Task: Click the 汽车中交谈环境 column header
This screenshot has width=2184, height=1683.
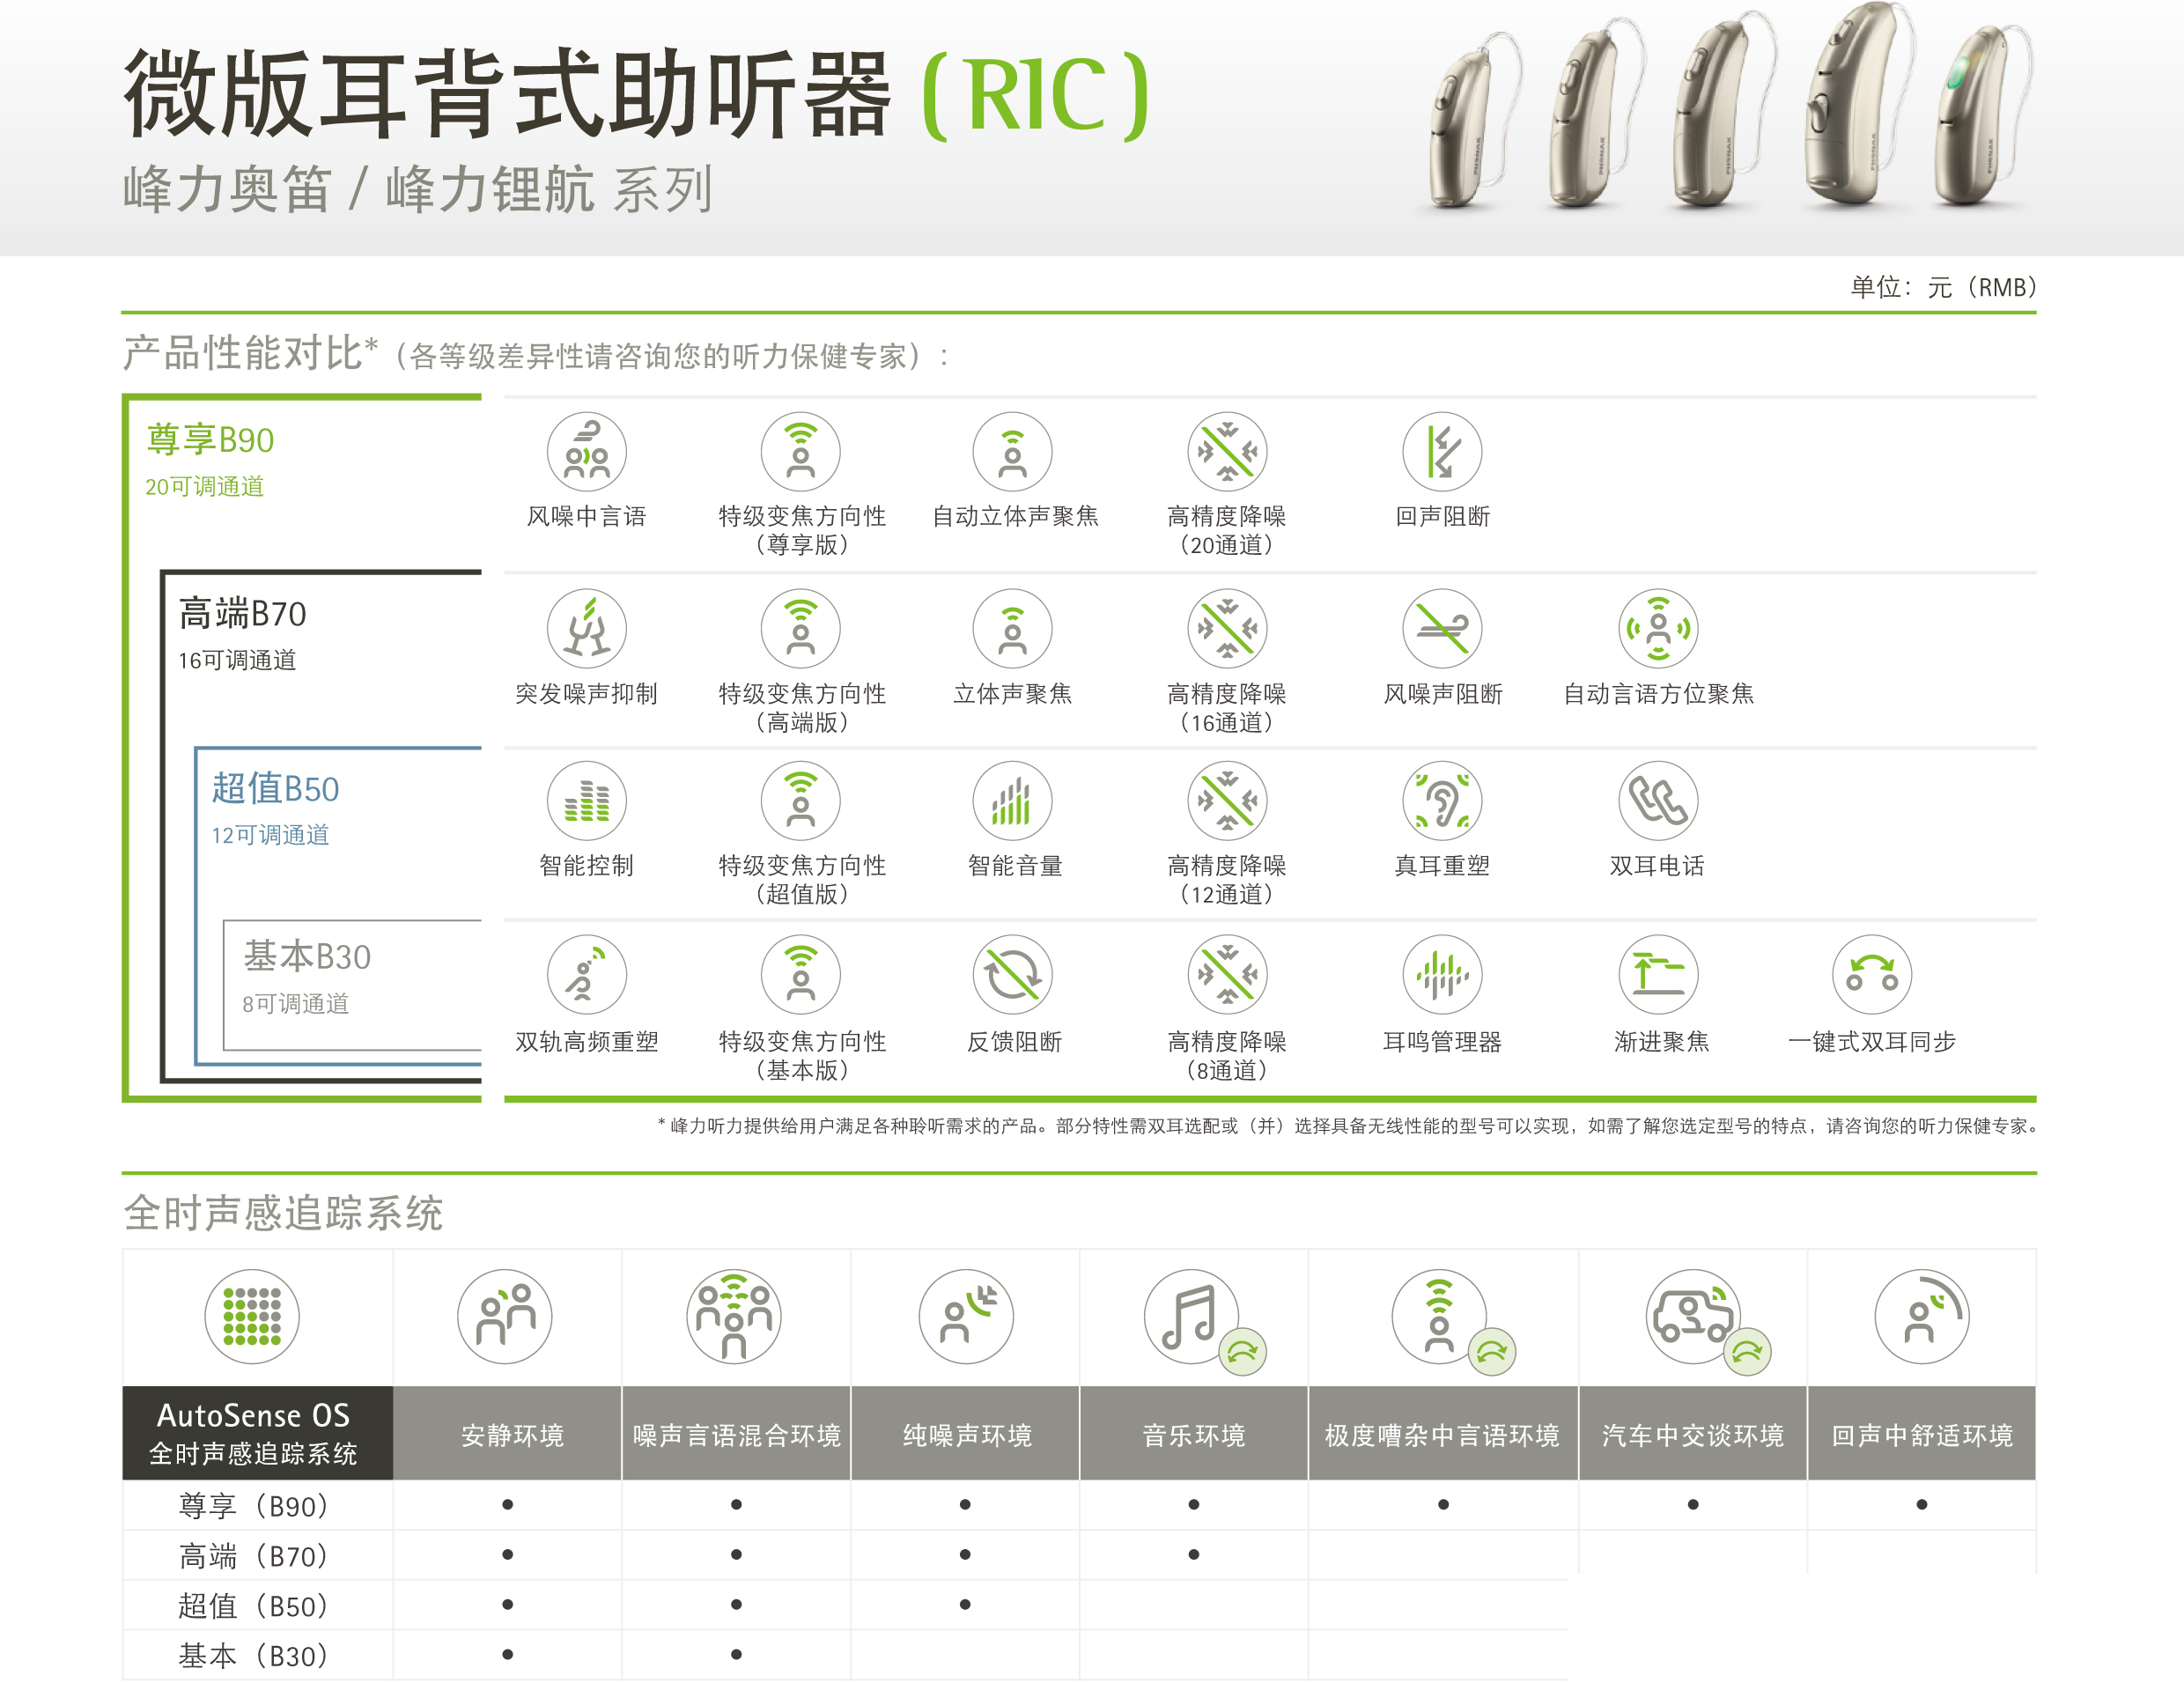Action: point(1693,1432)
